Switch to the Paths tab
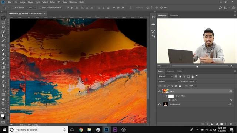This screenshot has width=237, height=133. coord(180,71)
